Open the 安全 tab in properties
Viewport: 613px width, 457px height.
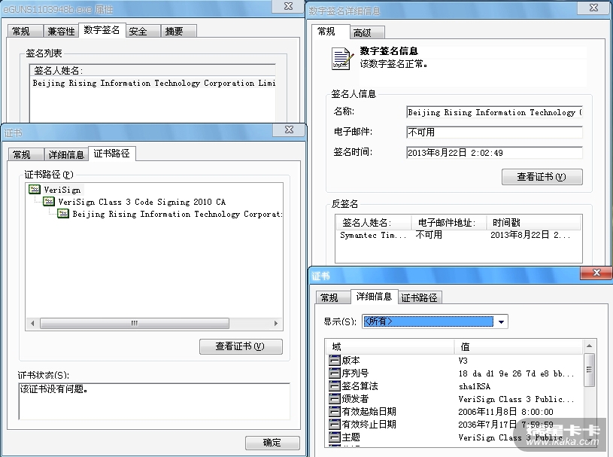(143, 32)
